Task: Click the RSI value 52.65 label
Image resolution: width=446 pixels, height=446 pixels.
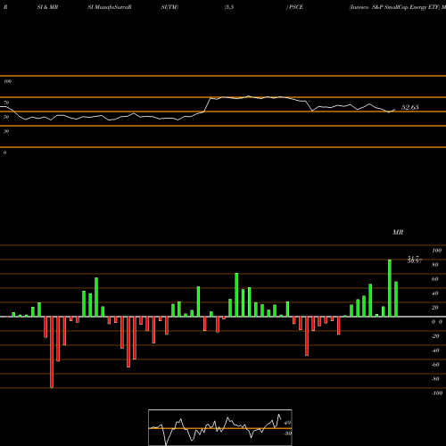Action: [x=409, y=107]
